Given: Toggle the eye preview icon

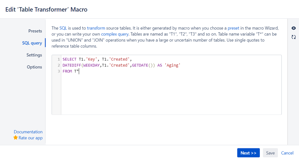Looking at the screenshot, I should point(294,28).
